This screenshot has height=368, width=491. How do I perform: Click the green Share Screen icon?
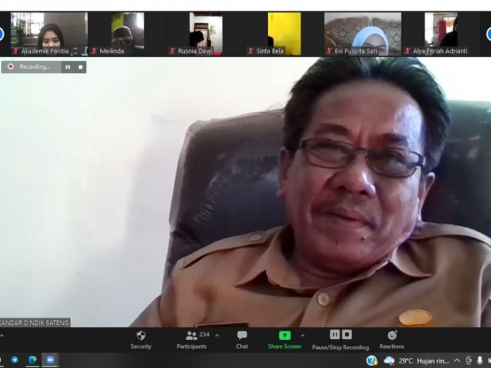coord(284,335)
